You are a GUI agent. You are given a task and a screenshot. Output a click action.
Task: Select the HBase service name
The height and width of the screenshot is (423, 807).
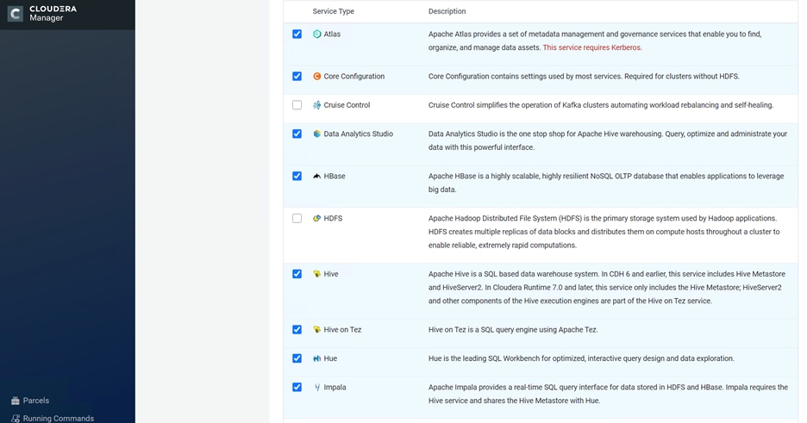pos(335,176)
